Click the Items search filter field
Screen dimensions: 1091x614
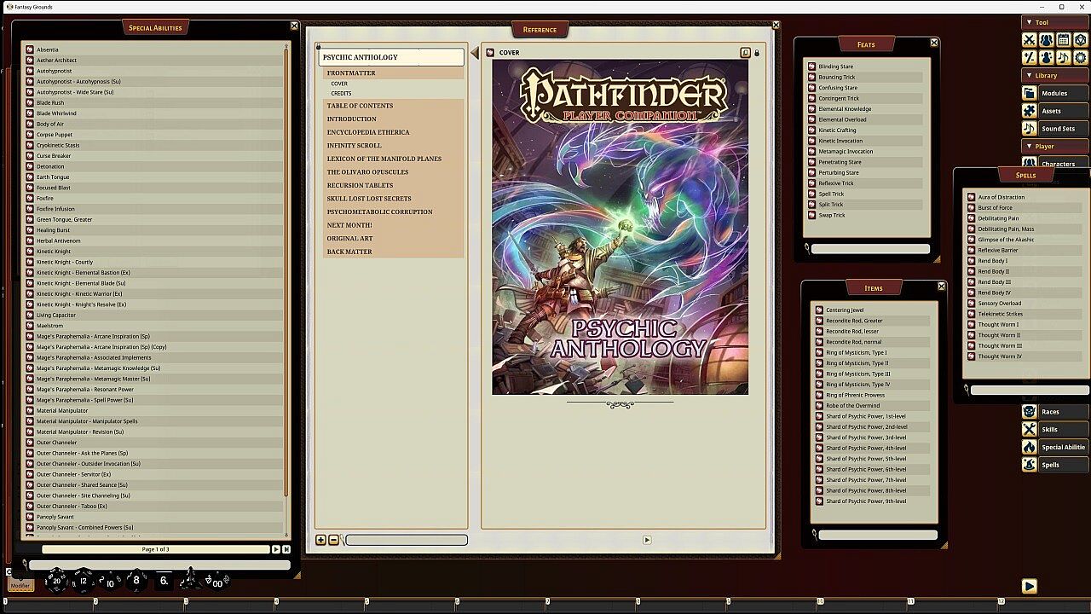point(878,536)
